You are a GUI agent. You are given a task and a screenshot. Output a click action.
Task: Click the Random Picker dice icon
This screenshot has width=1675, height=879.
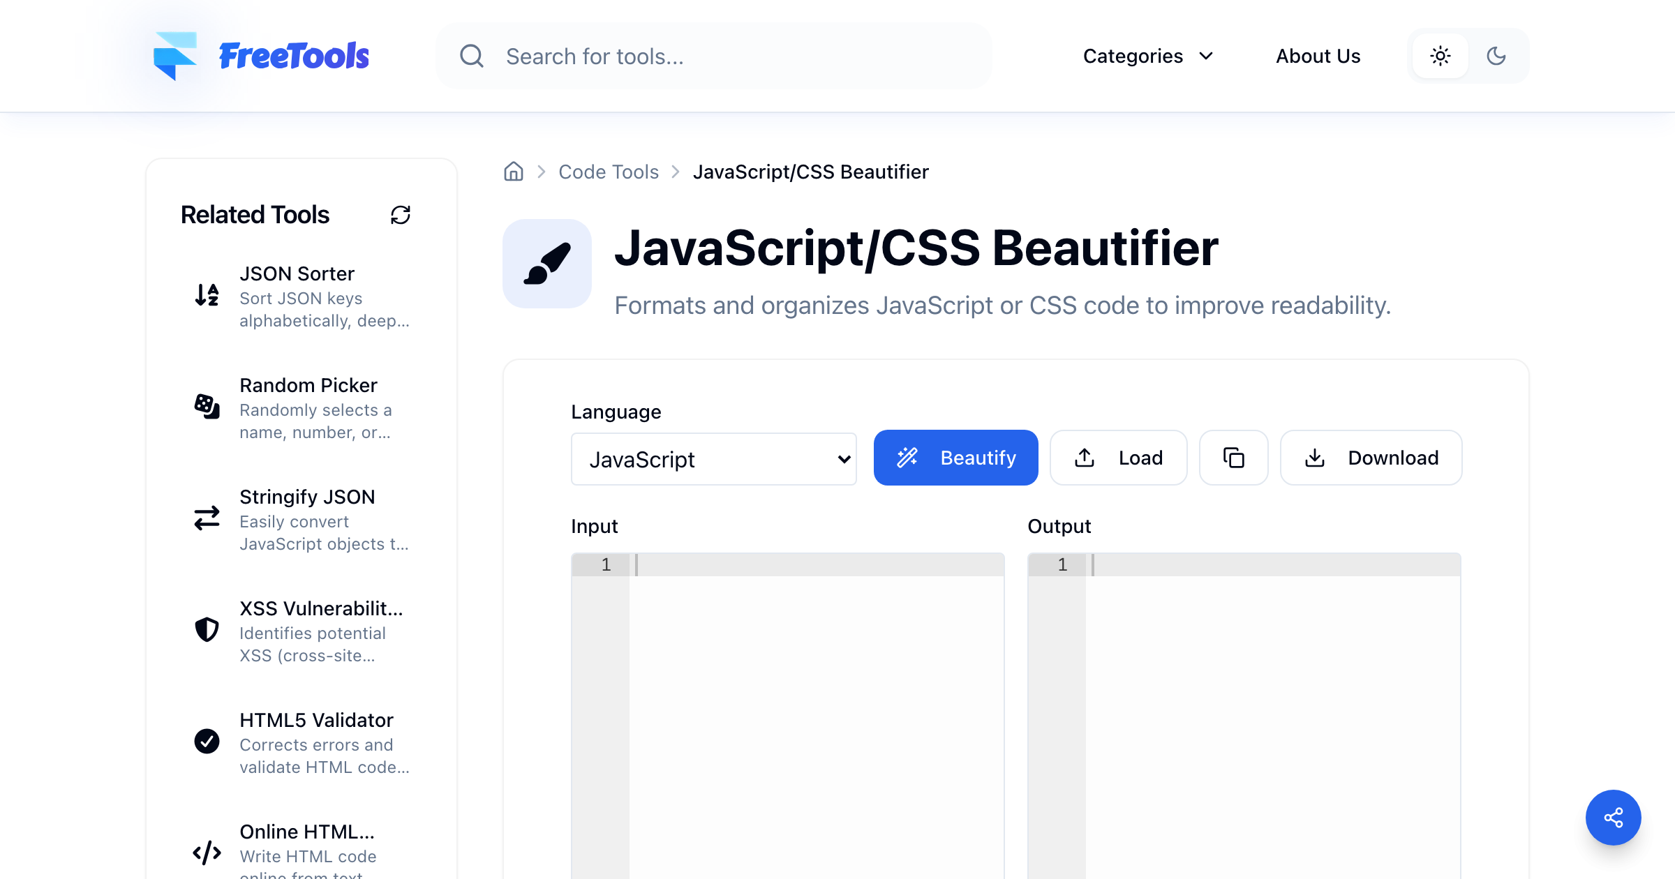[207, 407]
